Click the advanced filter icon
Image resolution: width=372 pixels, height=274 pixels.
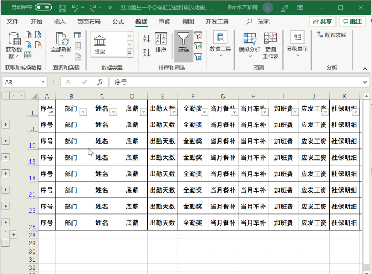[x=198, y=57]
